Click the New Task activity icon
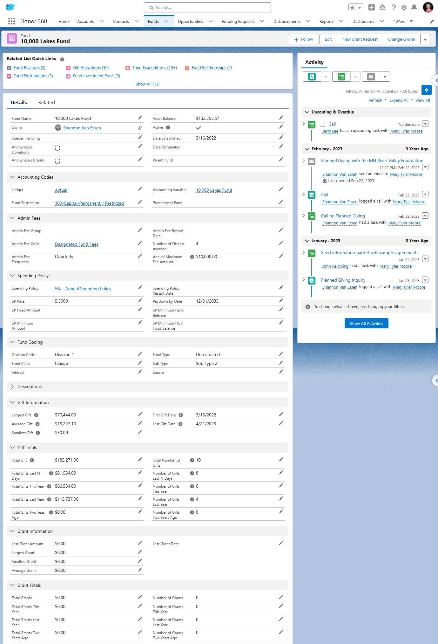Image resolution: width=438 pixels, height=644 pixels. point(341,77)
